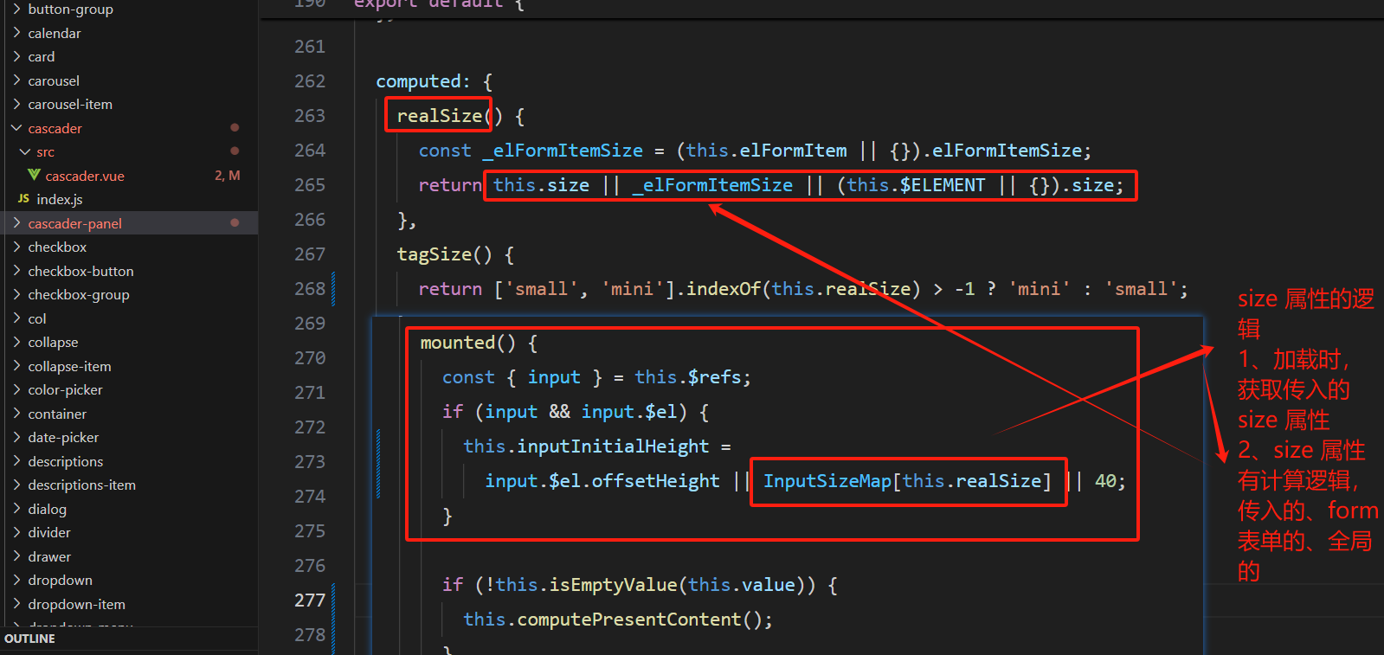Screen dimensions: 1384x655
Task: Click the Vue icon of cascader.vue
Action: tap(34, 175)
